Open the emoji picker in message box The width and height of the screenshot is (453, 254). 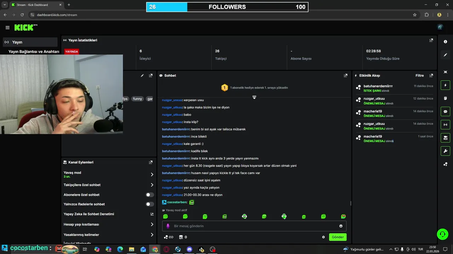[x=341, y=226]
